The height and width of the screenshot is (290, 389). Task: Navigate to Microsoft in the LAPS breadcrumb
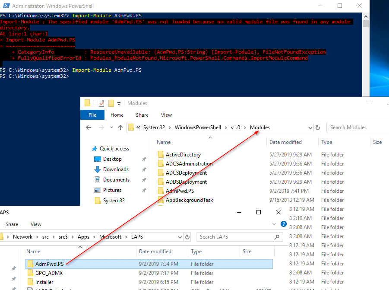pyautogui.click(x=111, y=237)
